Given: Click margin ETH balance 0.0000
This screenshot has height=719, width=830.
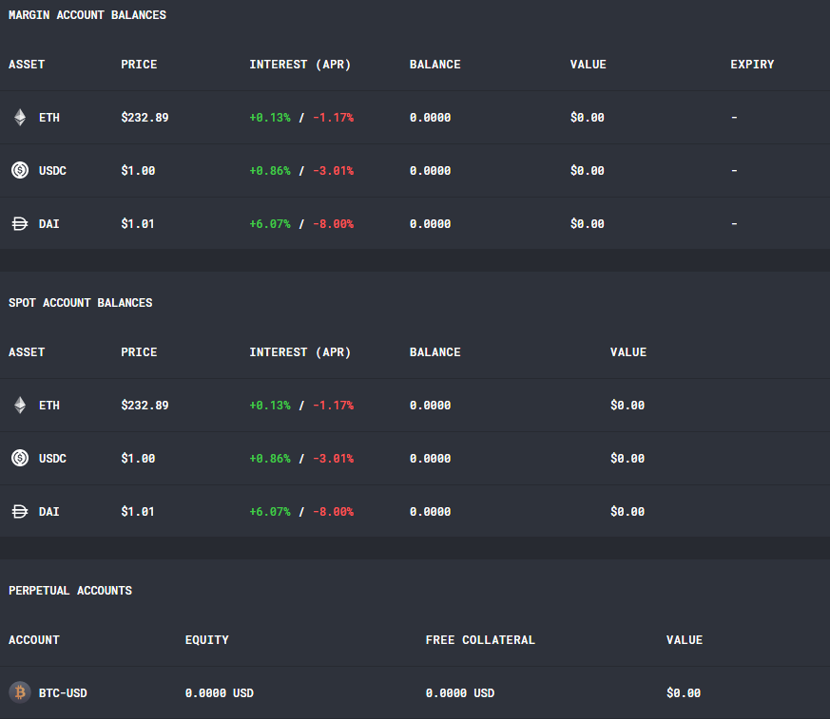Looking at the screenshot, I should click(431, 118).
